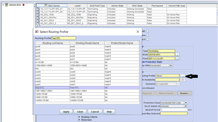The width and height of the screenshot is (218, 122).
Task: Click the sort icon in SNC Name header
Action: click(x=46, y=6)
